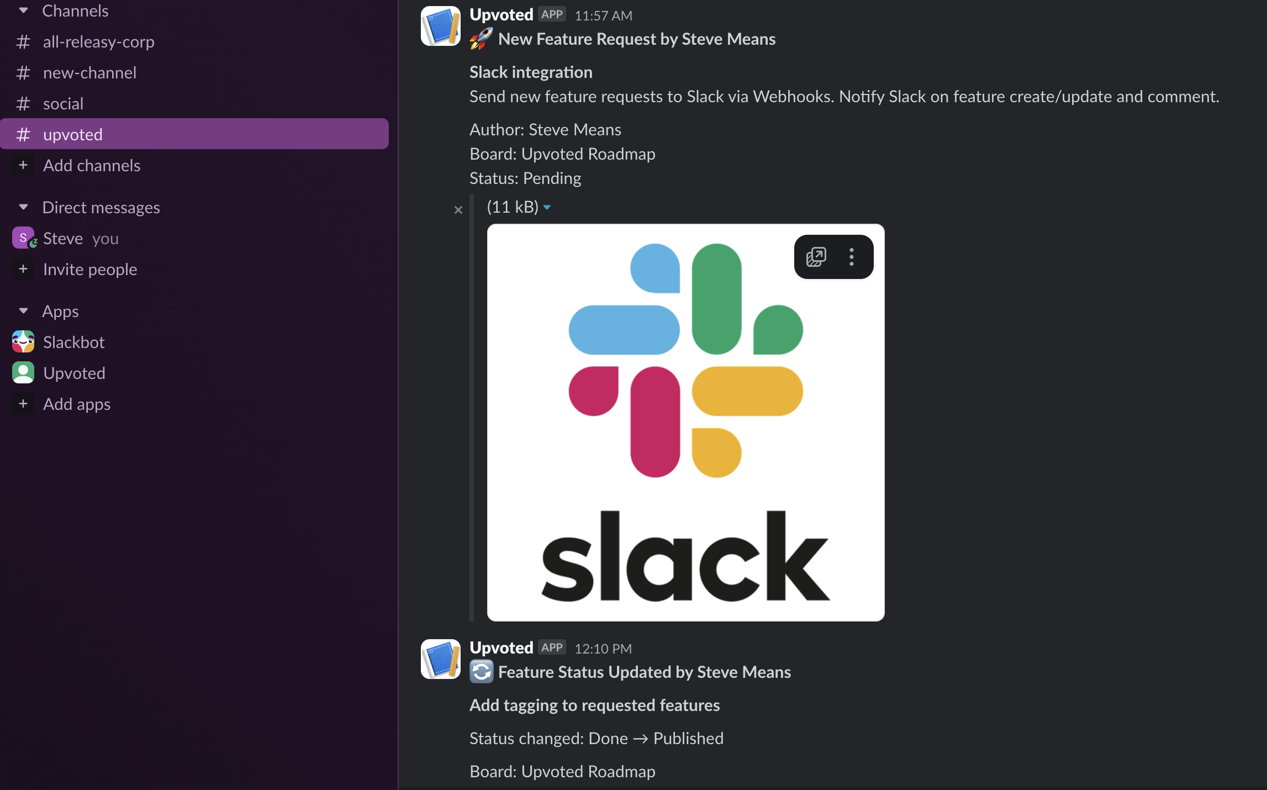1267x790 pixels.
Task: Click Upvoted sender name on 11:57 AM message
Action: 501,14
